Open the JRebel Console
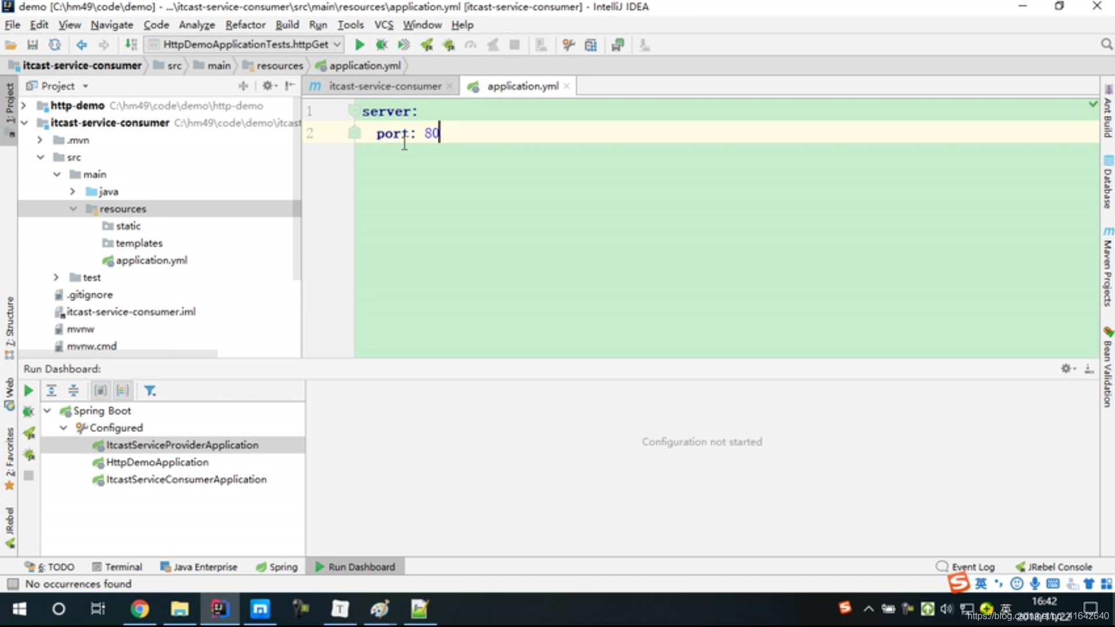This screenshot has width=1115, height=627. [1053, 567]
